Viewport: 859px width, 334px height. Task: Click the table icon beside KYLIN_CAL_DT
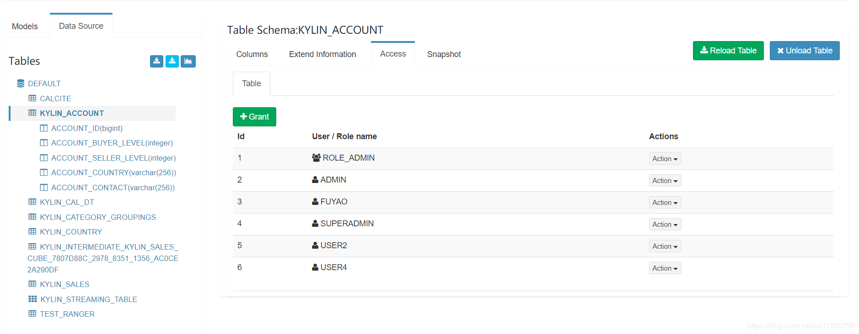click(x=32, y=202)
